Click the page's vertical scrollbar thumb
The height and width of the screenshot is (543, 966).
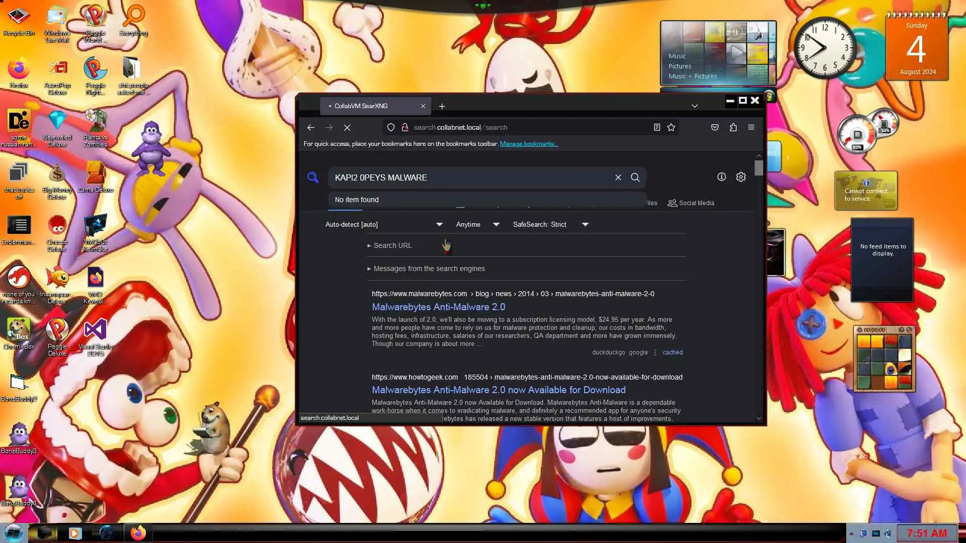[x=759, y=168]
